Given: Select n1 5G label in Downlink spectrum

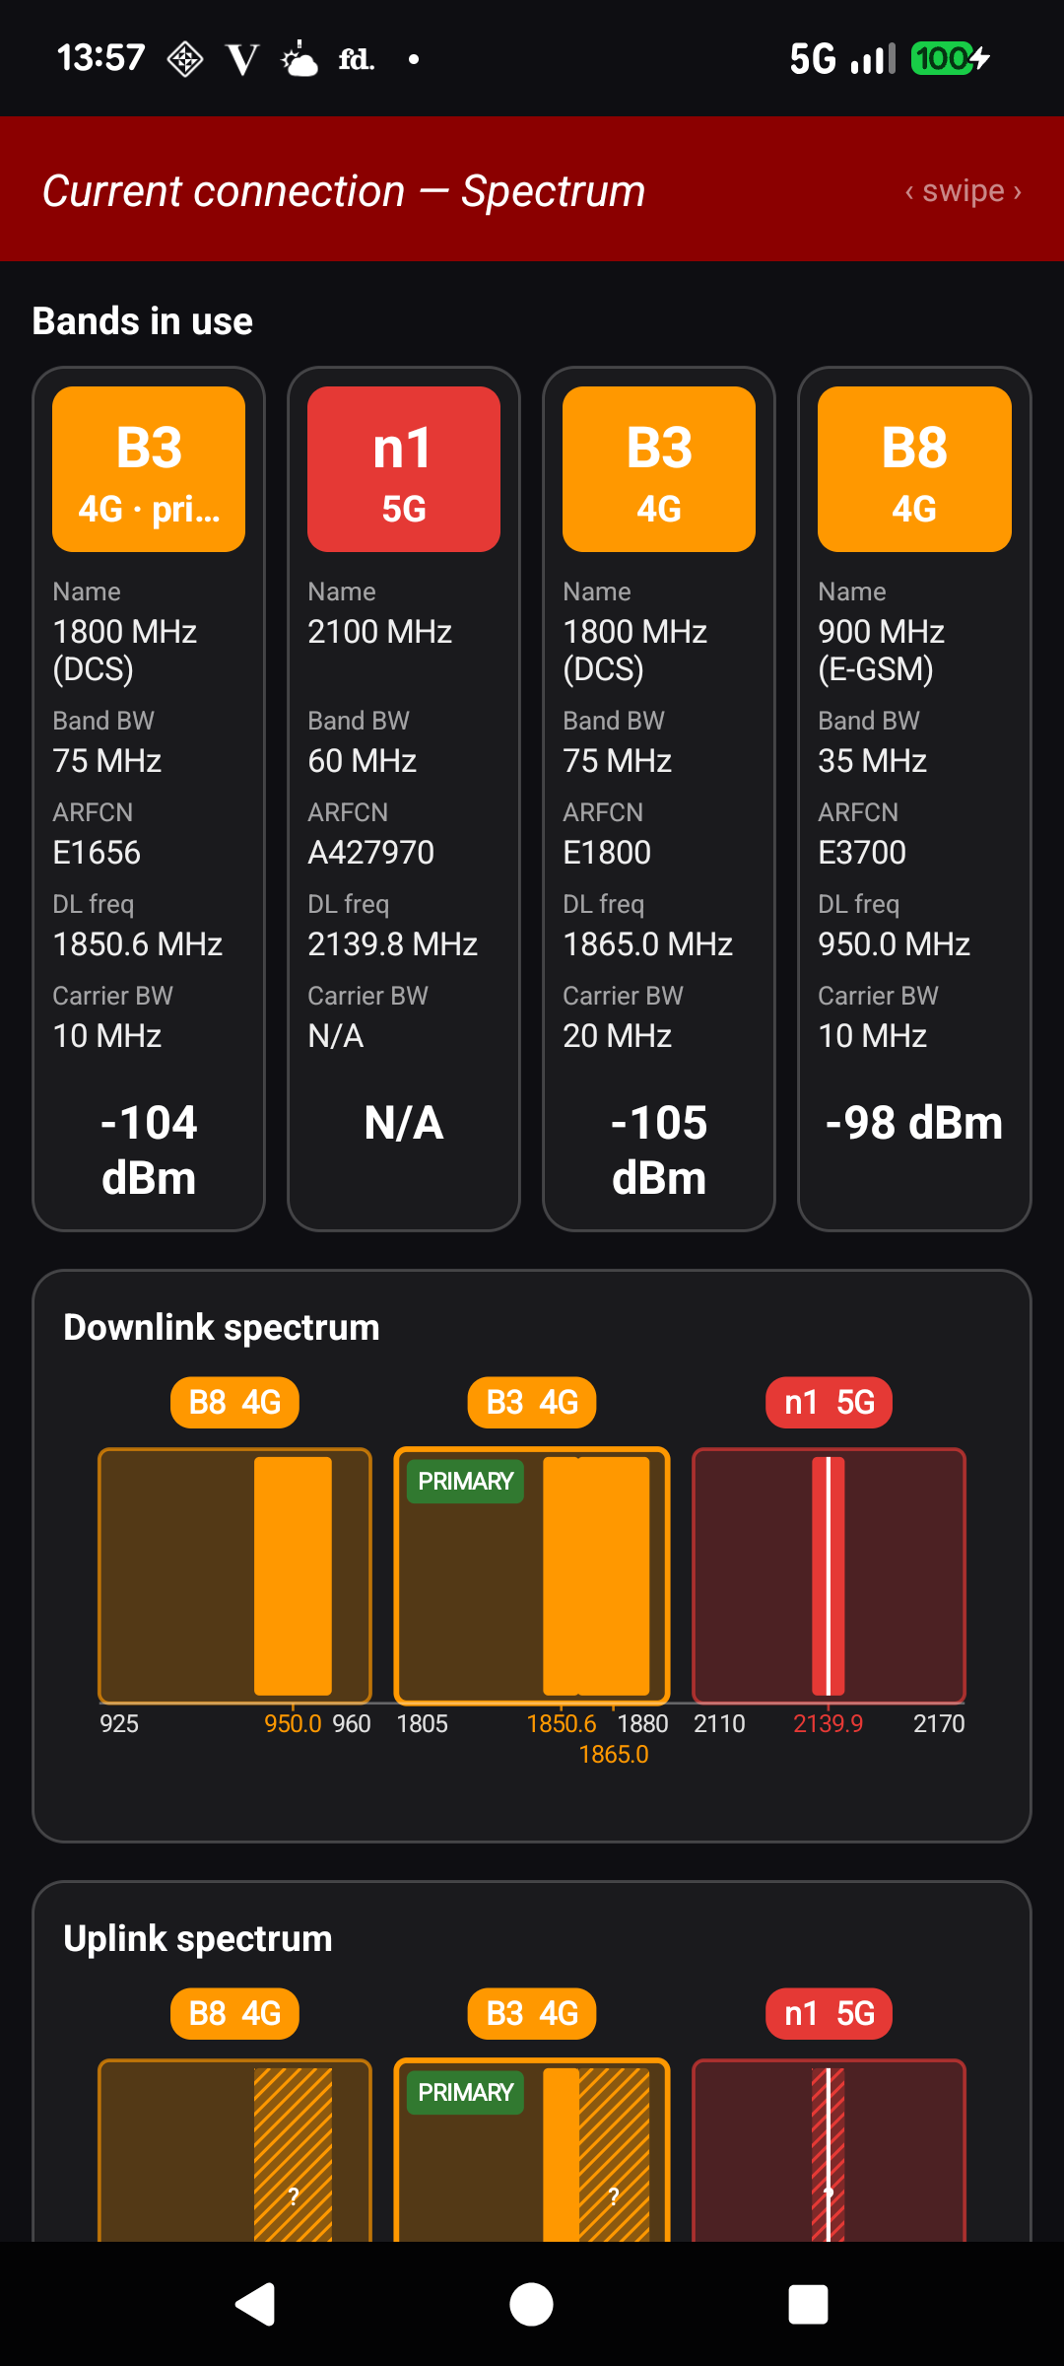Looking at the screenshot, I should (830, 1402).
